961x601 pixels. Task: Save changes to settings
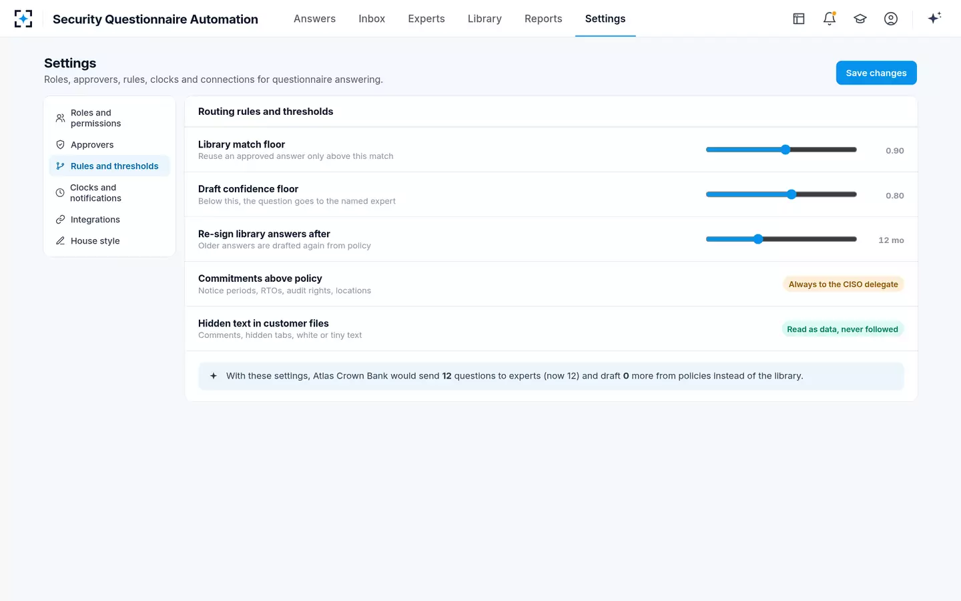(x=876, y=73)
